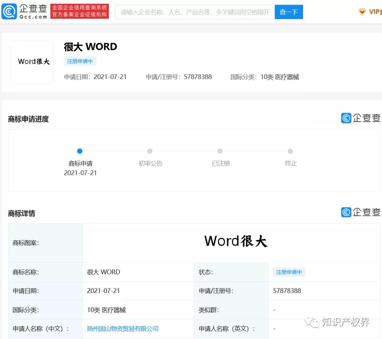Viewport: 382px width, 339px height.
Task: Click the 初审公告 progress step dot
Action: (150, 151)
